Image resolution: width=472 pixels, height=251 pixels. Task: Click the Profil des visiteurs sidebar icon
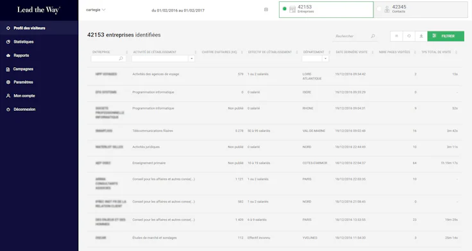click(x=8, y=28)
